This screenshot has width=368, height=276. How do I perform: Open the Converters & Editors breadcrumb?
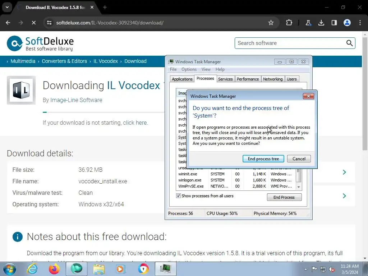pos(64,61)
